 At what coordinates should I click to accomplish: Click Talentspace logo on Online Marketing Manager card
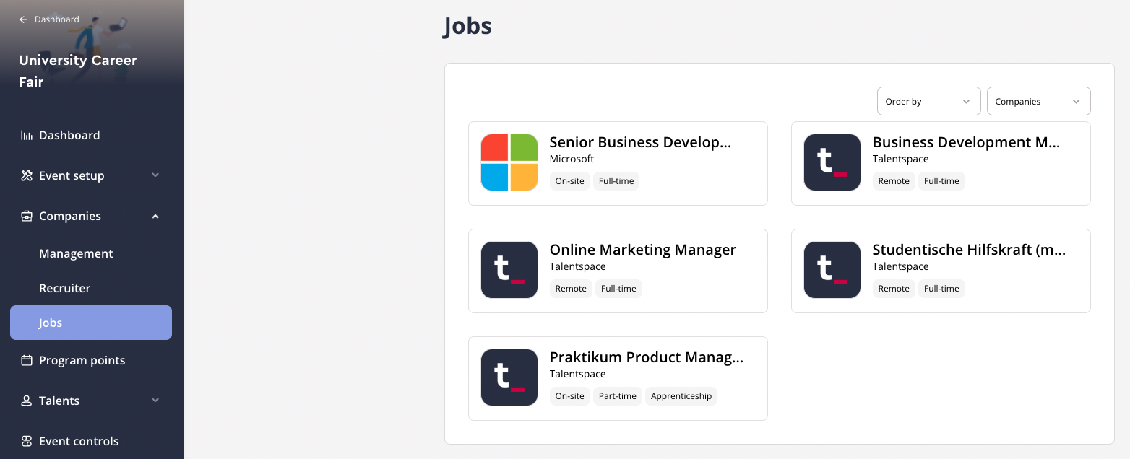tap(509, 270)
